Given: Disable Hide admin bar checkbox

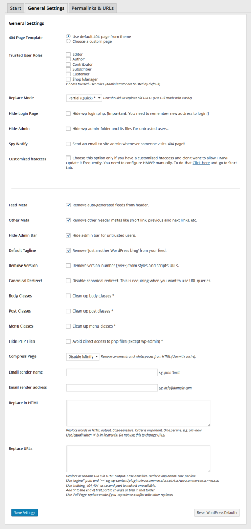Looking at the screenshot, I should click(x=69, y=235).
